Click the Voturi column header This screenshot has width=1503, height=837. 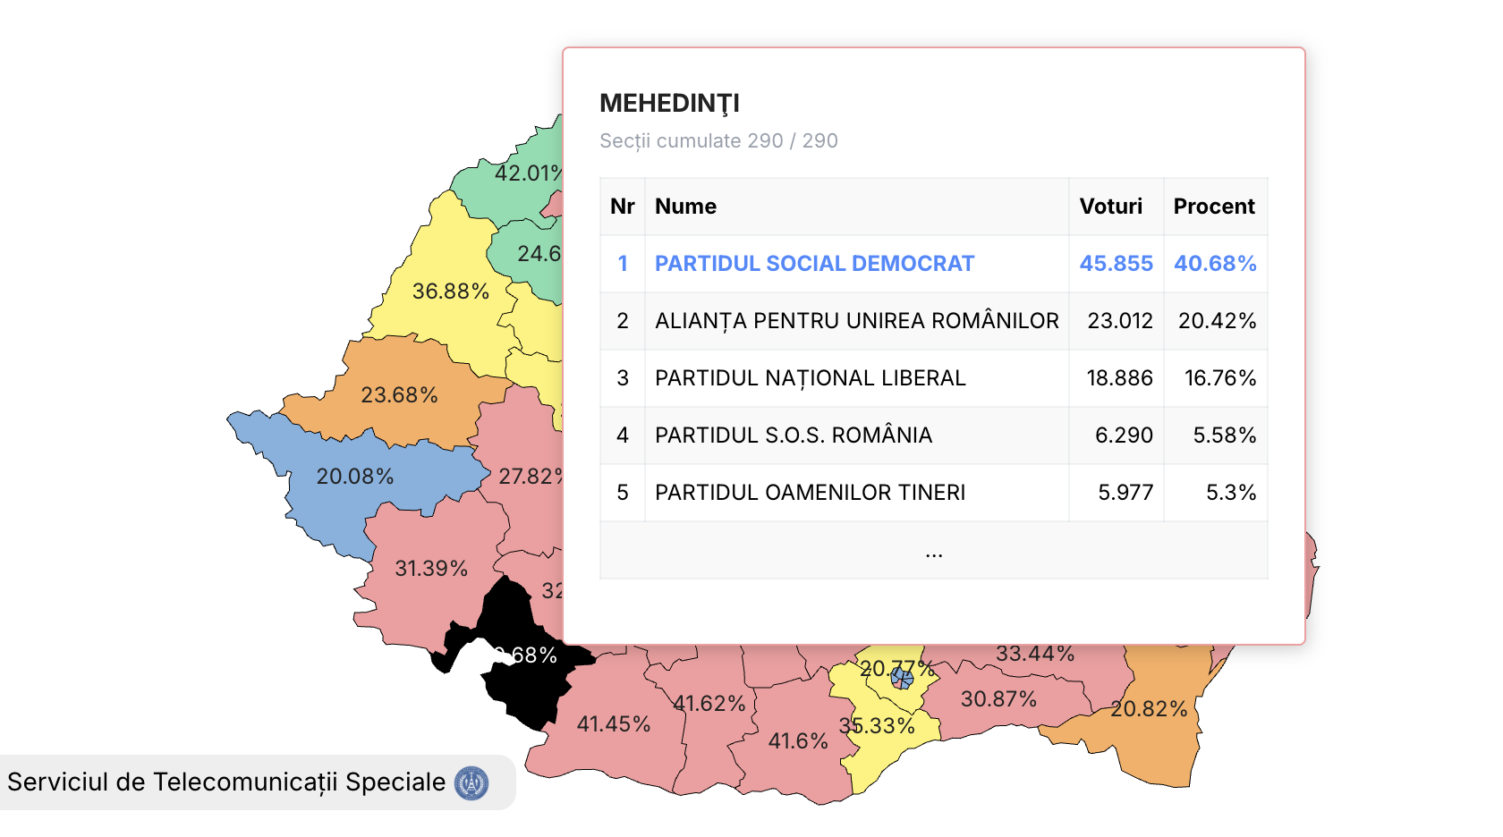[1110, 207]
